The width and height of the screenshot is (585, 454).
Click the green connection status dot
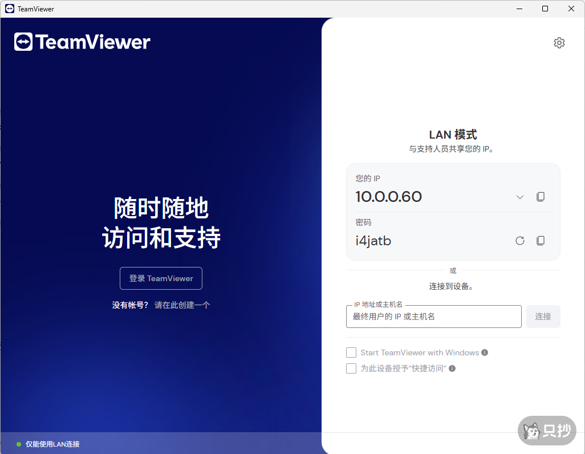[x=19, y=444]
